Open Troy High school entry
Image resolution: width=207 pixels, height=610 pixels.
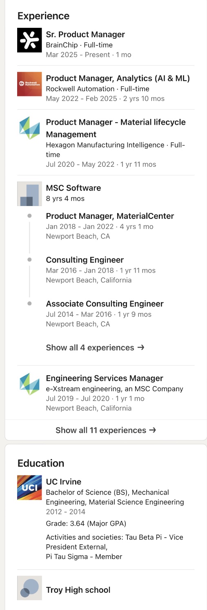click(x=78, y=590)
